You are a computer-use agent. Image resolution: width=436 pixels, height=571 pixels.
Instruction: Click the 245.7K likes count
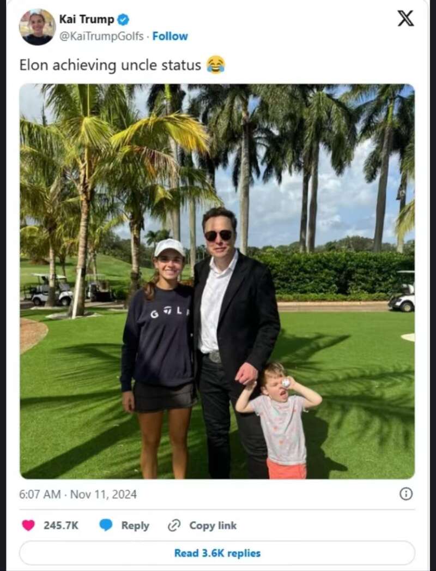[x=61, y=526]
